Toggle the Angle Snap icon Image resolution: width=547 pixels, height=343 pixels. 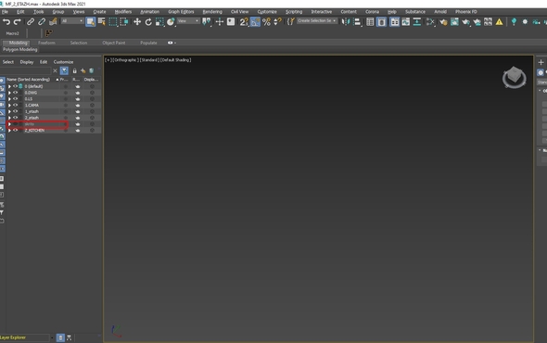(255, 21)
